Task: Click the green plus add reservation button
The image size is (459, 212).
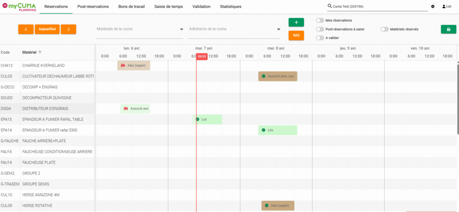Action: [x=296, y=22]
